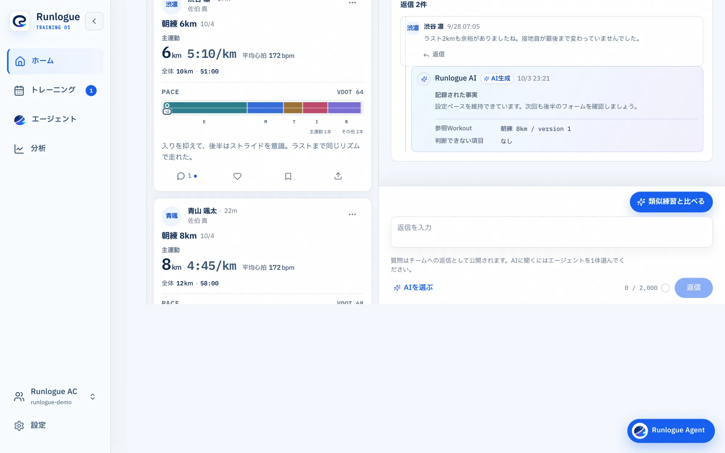Screen dimensions: 725x453
Task: Click the purple R pace zone segment
Action: 344,108
